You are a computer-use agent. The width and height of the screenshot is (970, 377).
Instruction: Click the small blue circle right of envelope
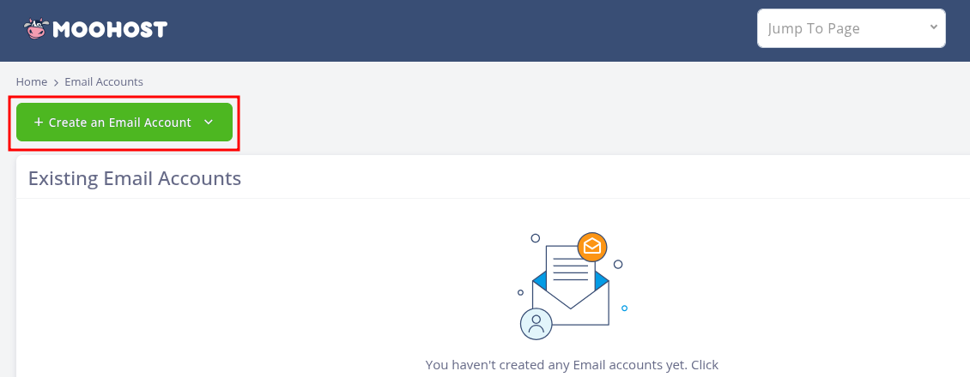pos(624,308)
